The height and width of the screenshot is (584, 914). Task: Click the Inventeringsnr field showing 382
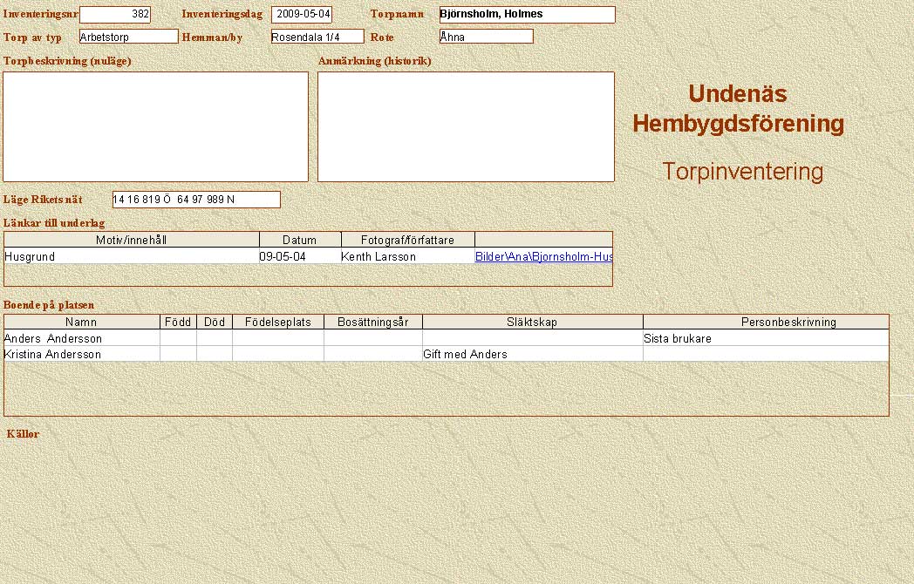coord(114,15)
